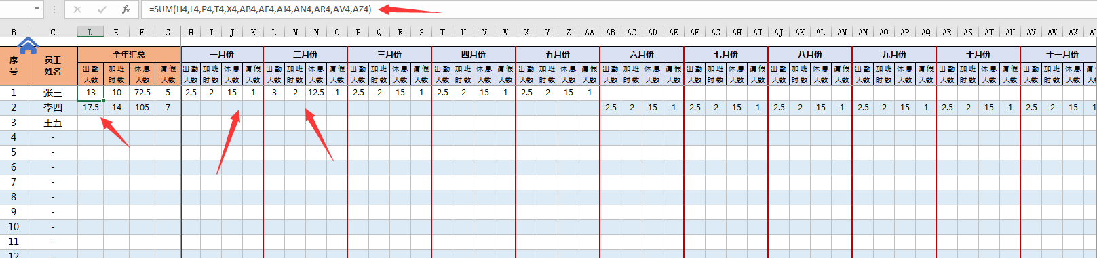Click the 十一月份 header cell

coord(1059,54)
